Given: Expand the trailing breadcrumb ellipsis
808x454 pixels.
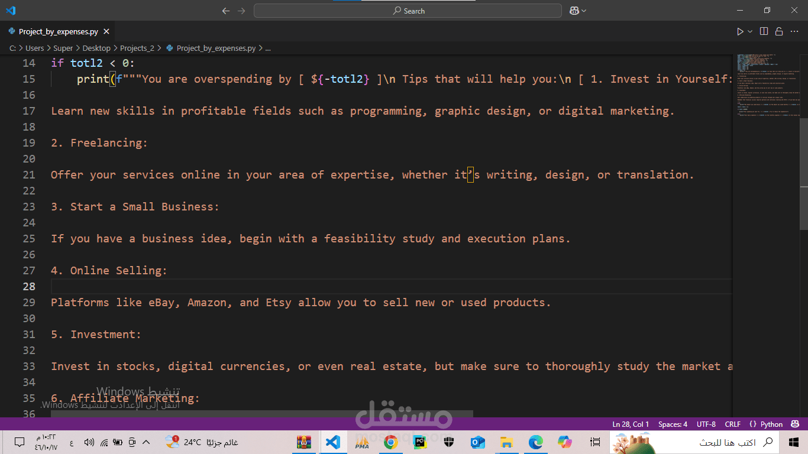Looking at the screenshot, I should [267, 48].
